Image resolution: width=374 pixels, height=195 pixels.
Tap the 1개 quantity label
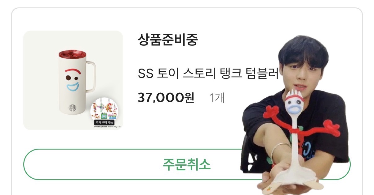coord(217,98)
